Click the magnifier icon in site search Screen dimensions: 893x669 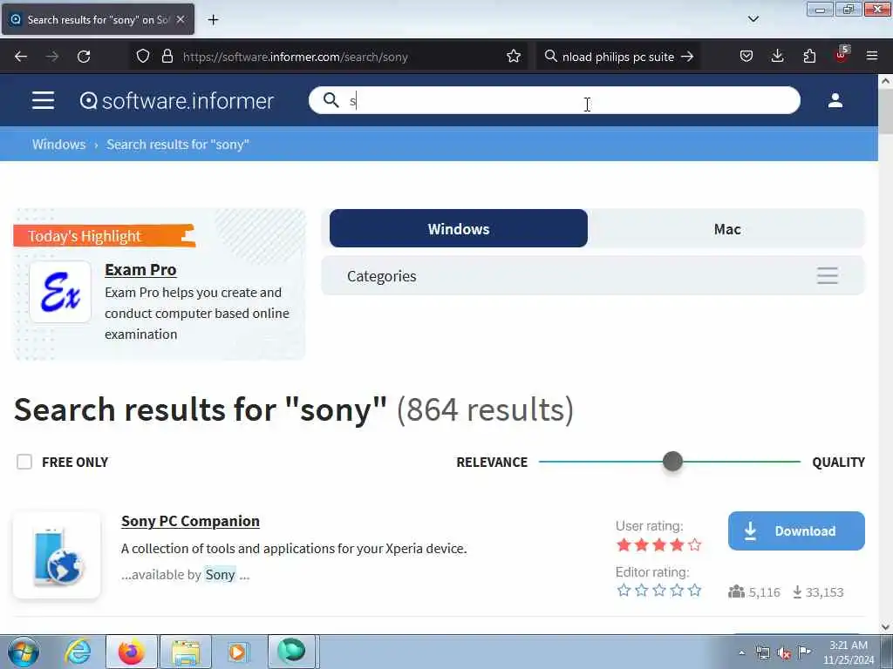pos(331,100)
